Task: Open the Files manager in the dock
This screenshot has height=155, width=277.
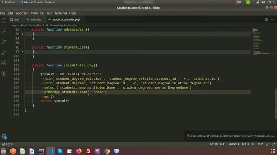Action: tap(4, 151)
